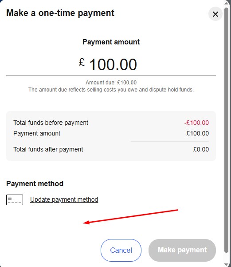
Task: Click the credit card icon
Action: click(x=15, y=200)
